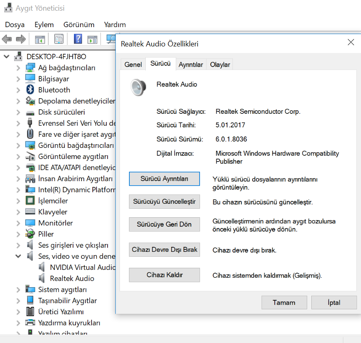Click the Cihazı Kaldır button
Image resolution: width=361 pixels, height=343 pixels.
click(164, 275)
